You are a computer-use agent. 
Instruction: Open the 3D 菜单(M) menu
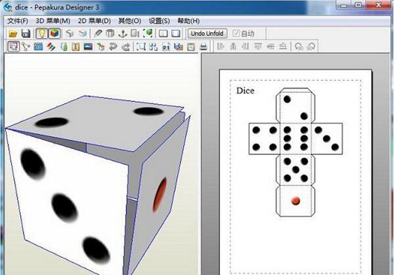[x=53, y=20]
